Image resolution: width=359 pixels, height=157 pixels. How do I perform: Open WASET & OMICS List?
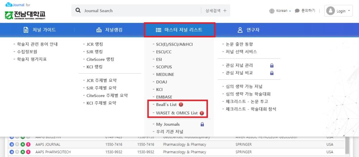tap(177, 113)
